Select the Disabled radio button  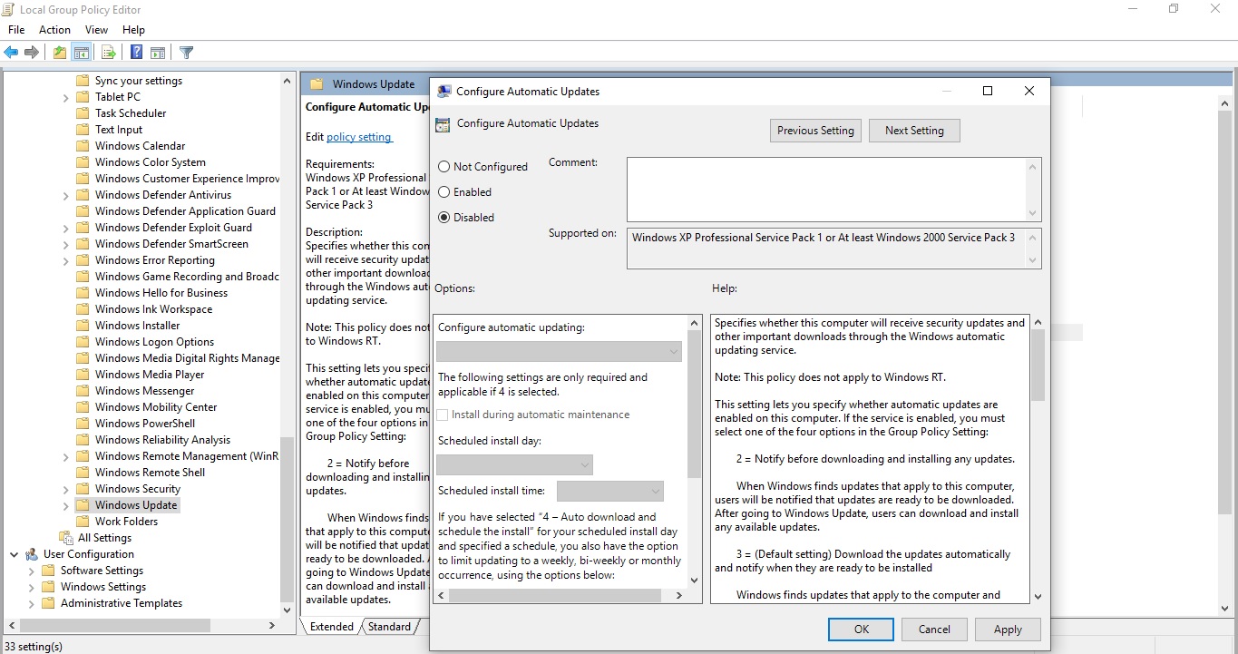coord(444,218)
